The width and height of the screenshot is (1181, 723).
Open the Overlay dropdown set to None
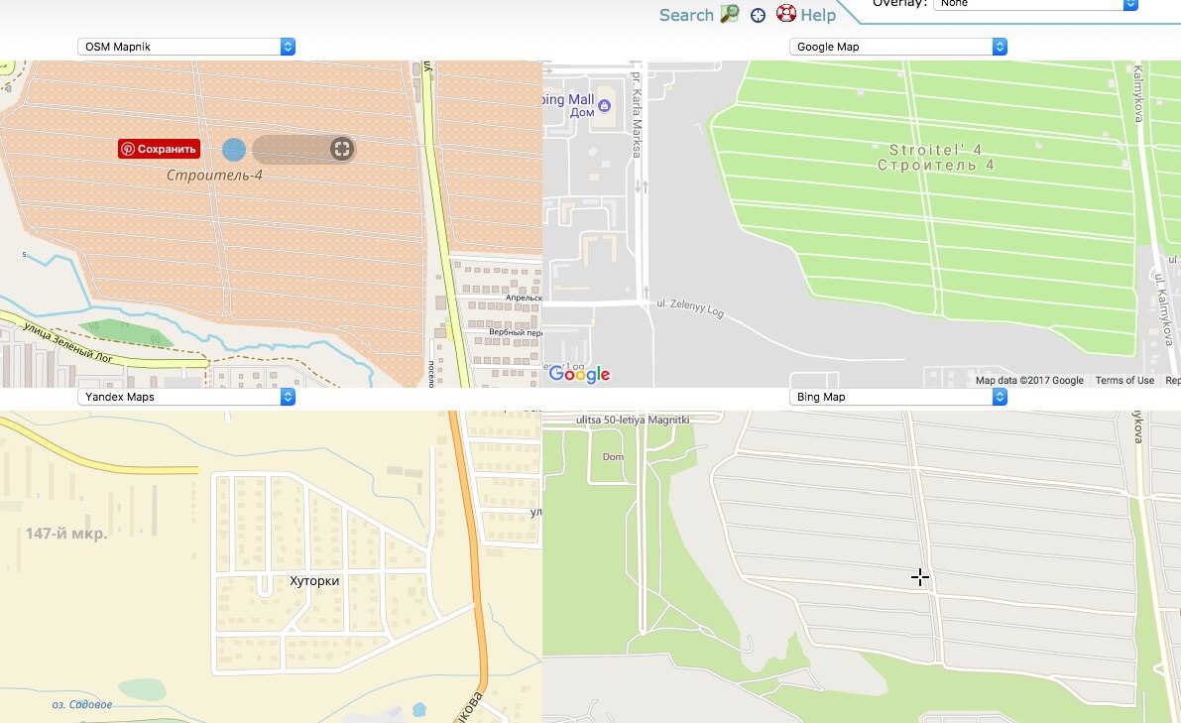(x=1035, y=4)
